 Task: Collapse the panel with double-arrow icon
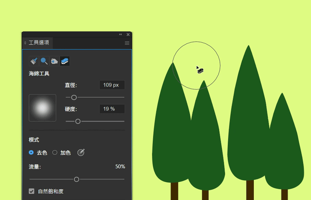tap(121, 34)
